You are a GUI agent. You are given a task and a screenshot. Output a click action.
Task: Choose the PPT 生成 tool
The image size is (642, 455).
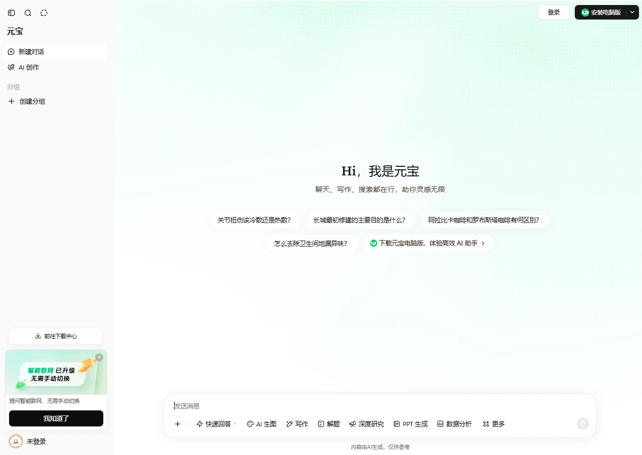click(411, 424)
